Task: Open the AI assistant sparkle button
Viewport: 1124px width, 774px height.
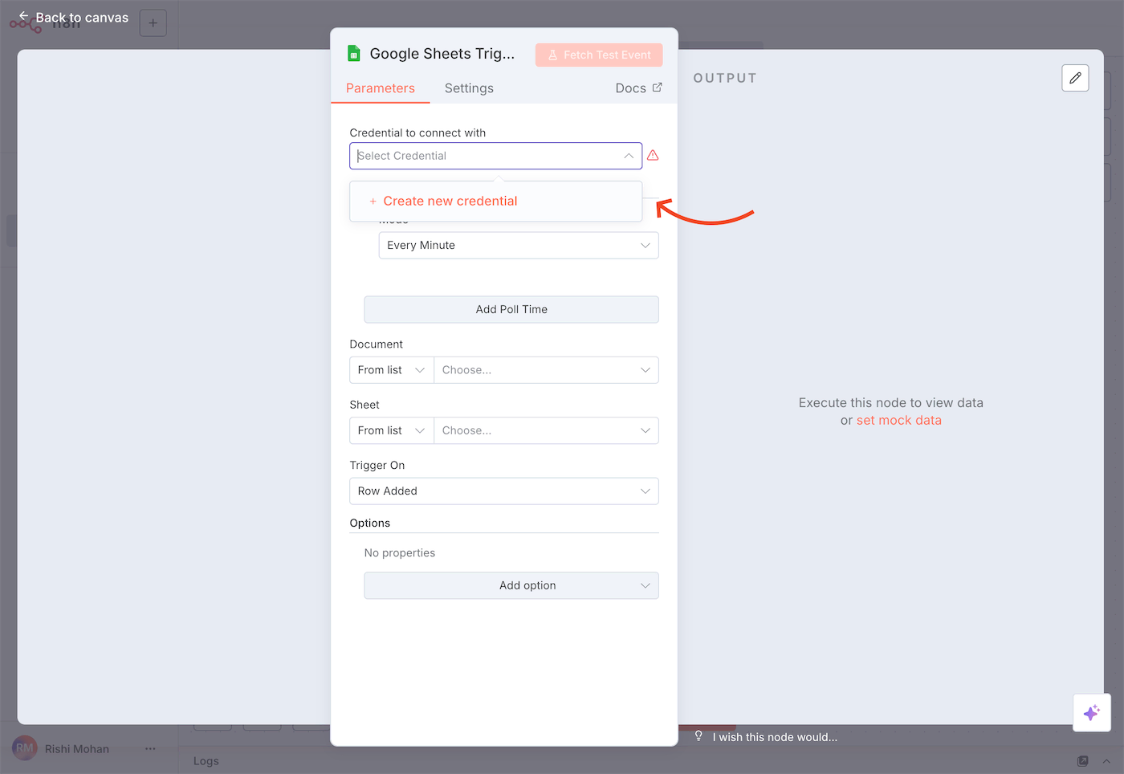Action: coord(1092,713)
